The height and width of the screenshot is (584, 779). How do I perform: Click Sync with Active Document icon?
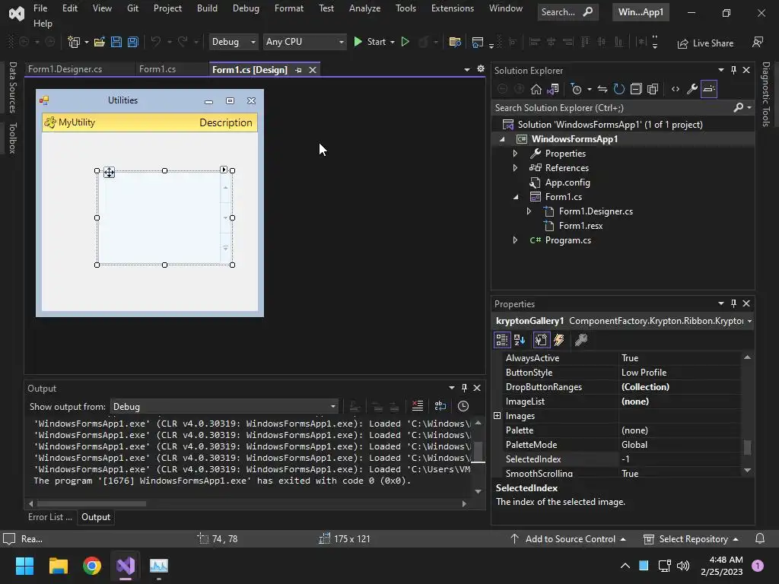point(603,89)
